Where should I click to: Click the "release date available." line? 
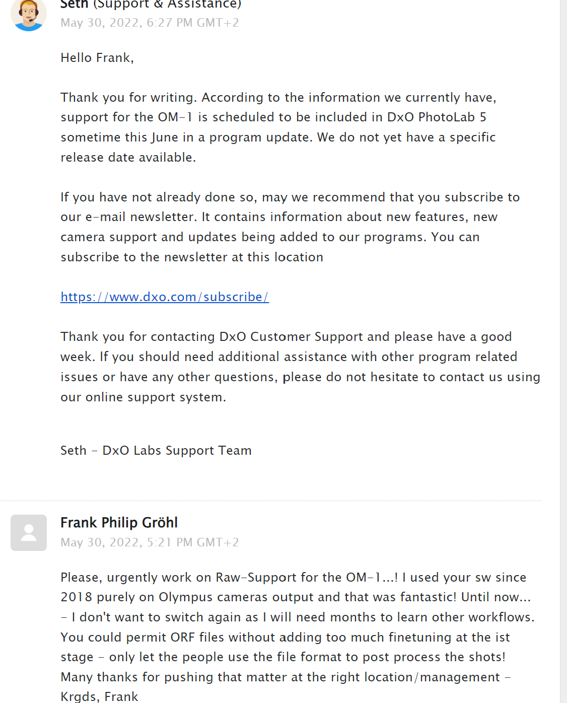128,158
